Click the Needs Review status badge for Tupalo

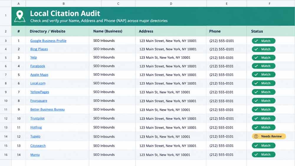[x=269, y=136]
